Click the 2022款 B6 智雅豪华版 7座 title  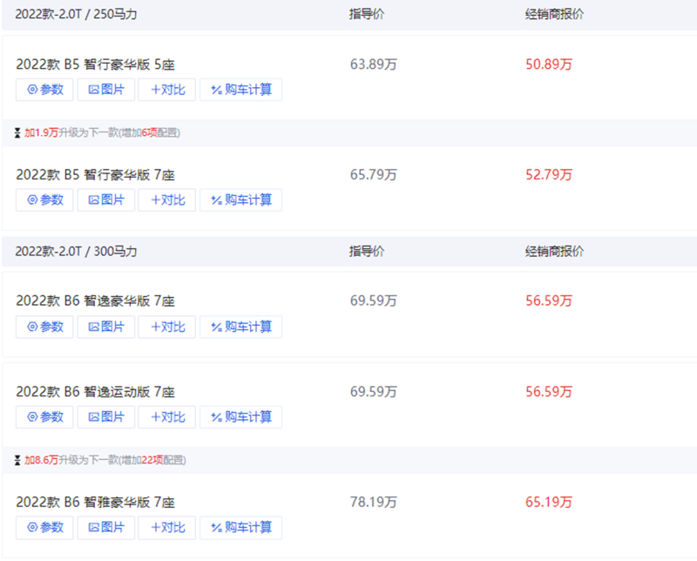95,503
